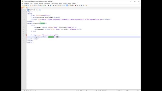
Task: Open the Modifica menu
Action: click(x=26, y=4)
